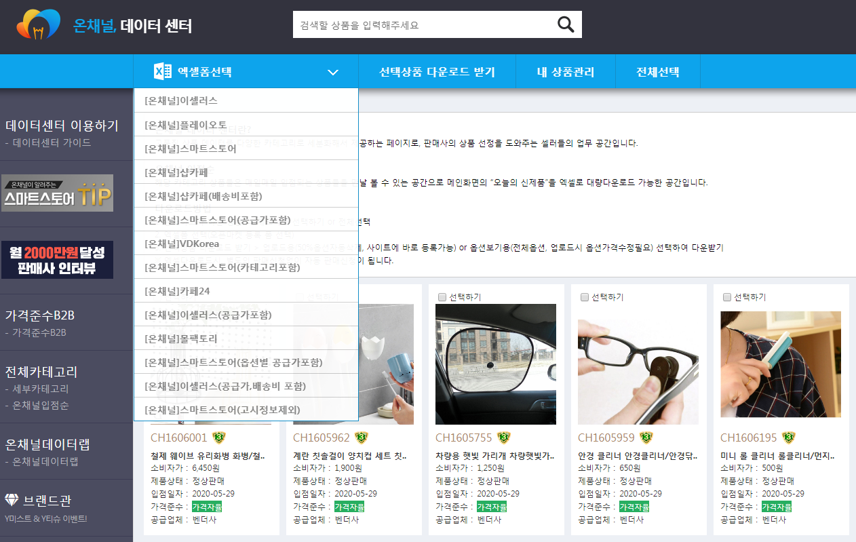Click 선택상품 다운로드 받기 button
This screenshot has width=856, height=542.
(x=437, y=72)
